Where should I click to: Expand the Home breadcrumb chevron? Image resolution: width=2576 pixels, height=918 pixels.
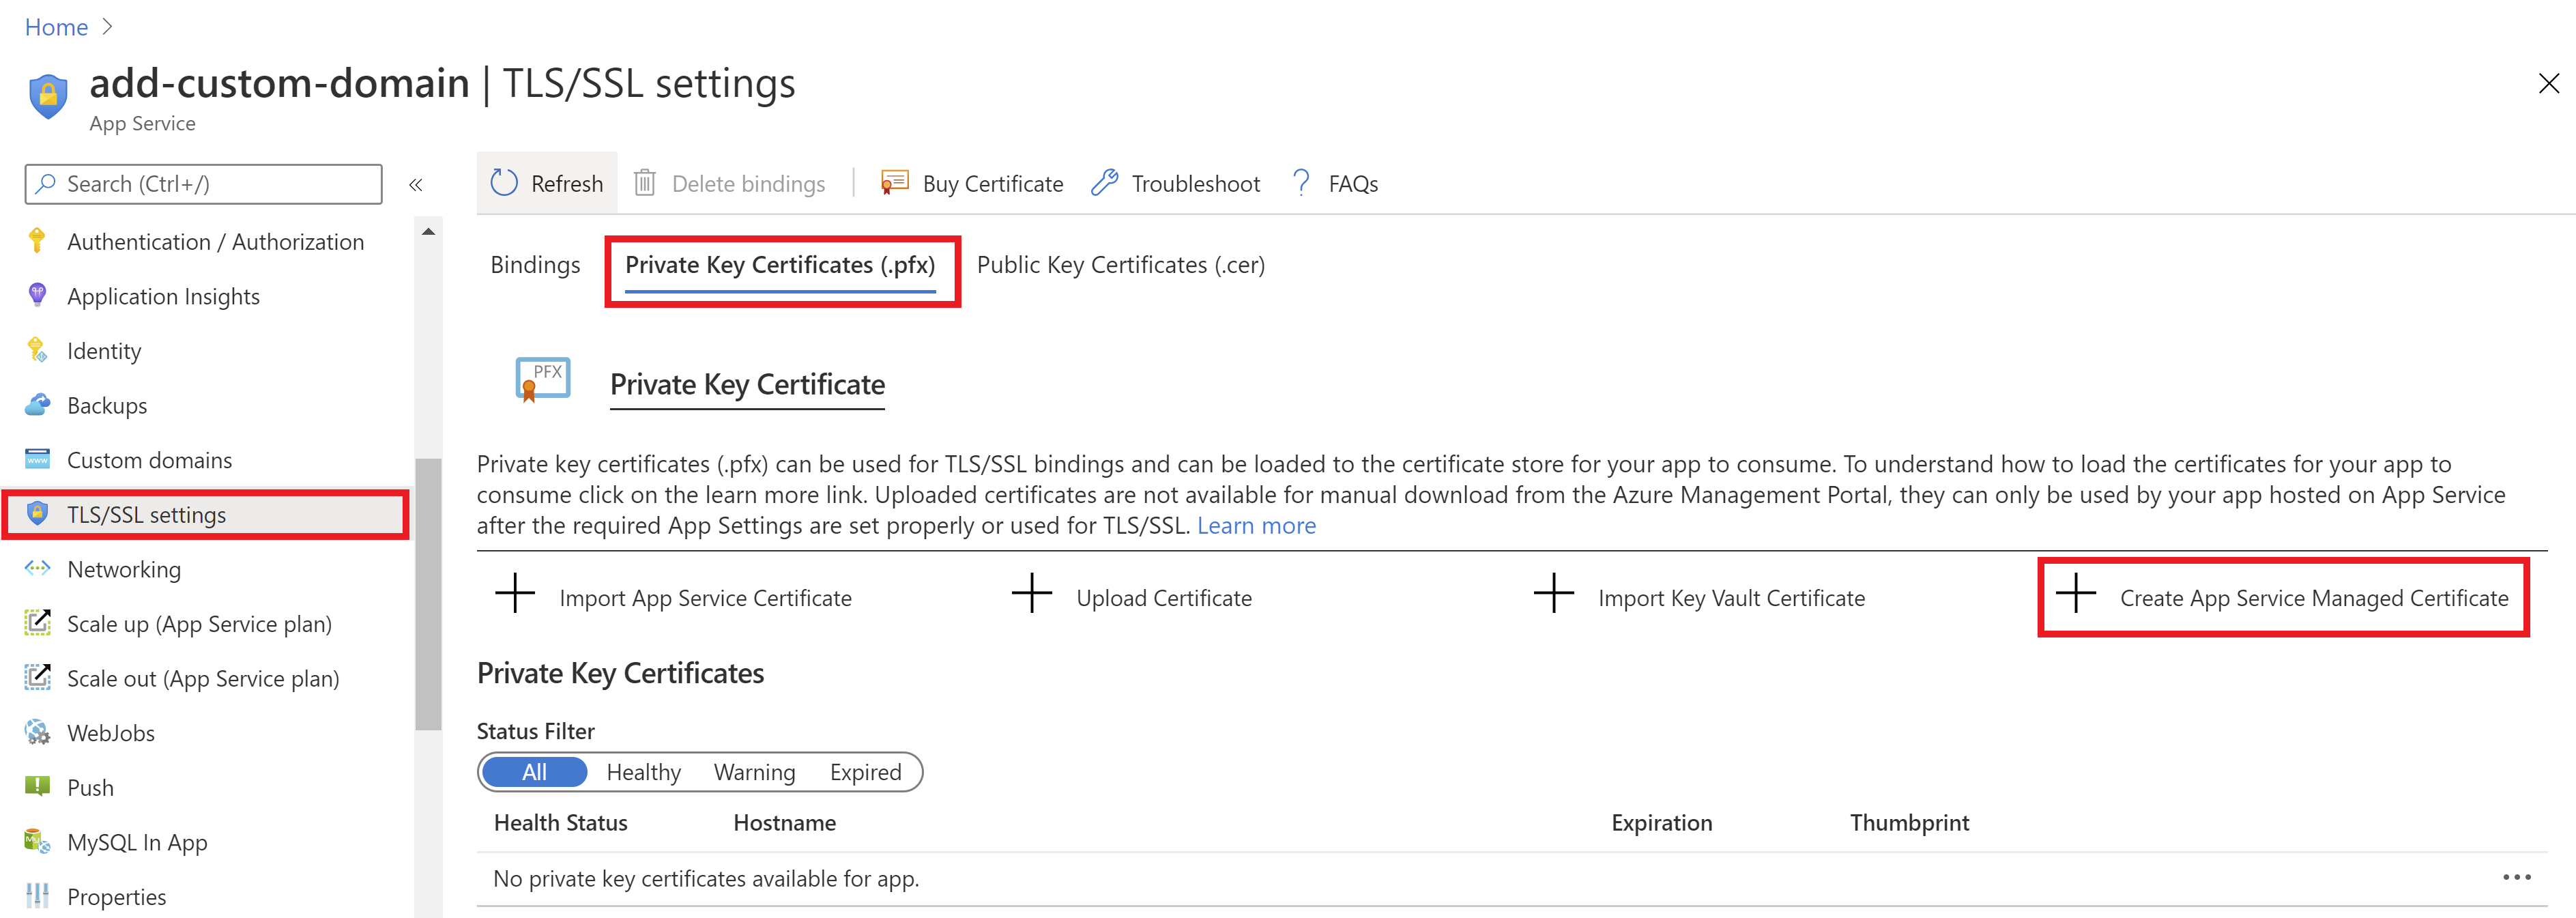click(108, 27)
